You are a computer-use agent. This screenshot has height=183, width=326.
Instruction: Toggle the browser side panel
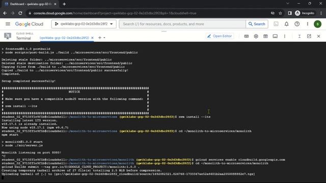(x=290, y=13)
